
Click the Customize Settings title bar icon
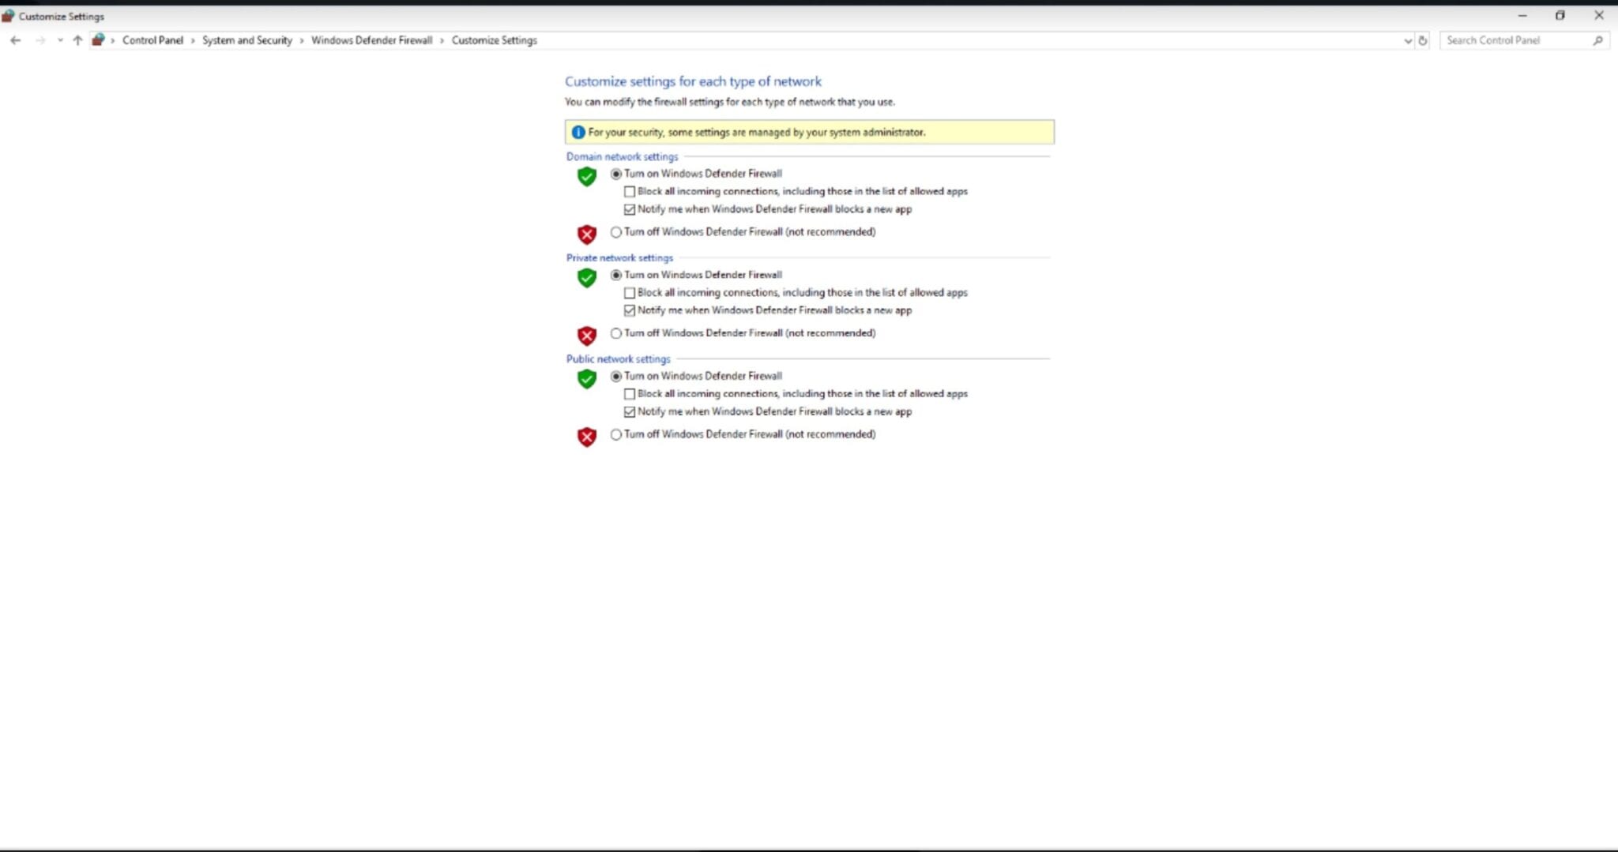(8, 16)
